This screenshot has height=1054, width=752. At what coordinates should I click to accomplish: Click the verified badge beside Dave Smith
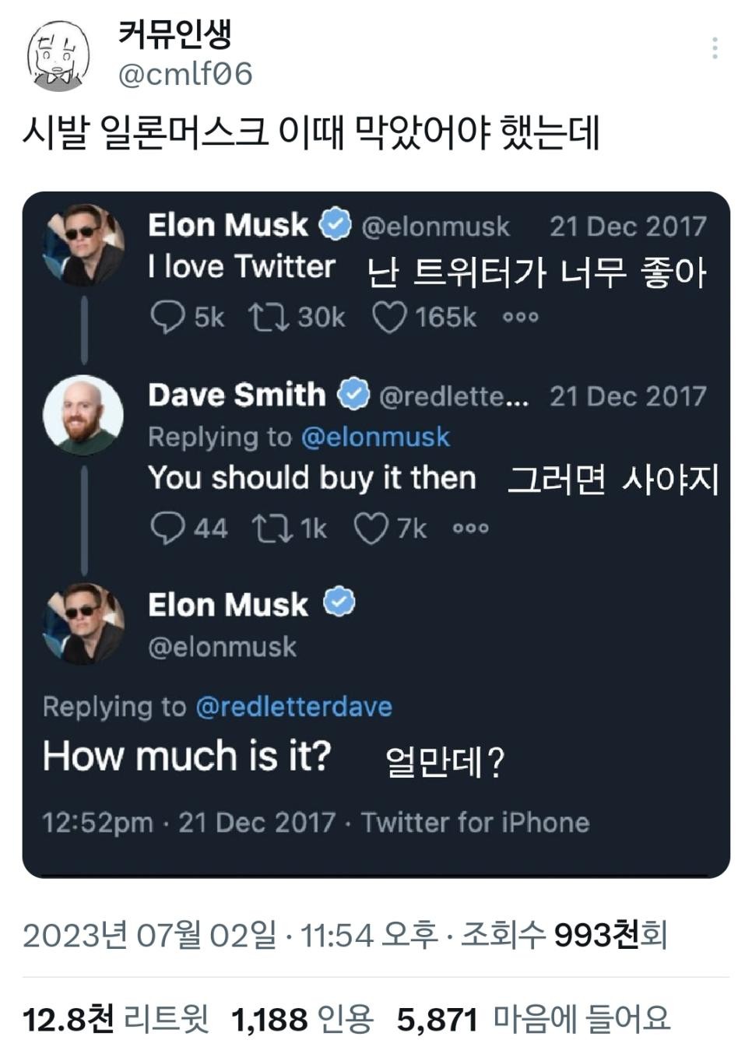[x=353, y=395]
